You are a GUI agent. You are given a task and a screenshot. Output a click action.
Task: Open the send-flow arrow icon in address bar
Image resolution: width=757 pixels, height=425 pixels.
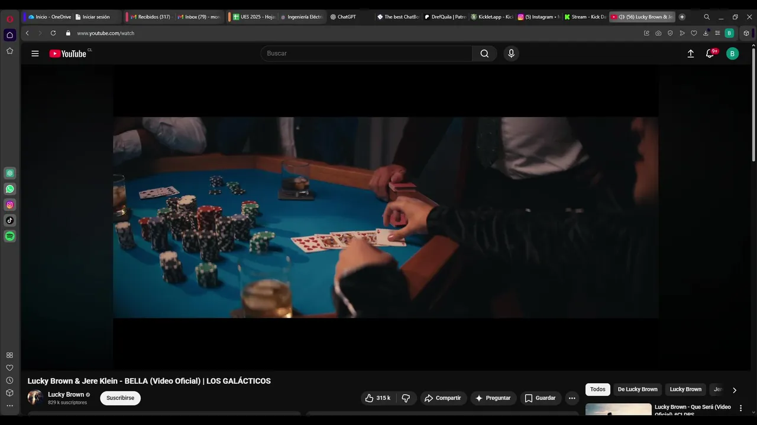(x=682, y=33)
